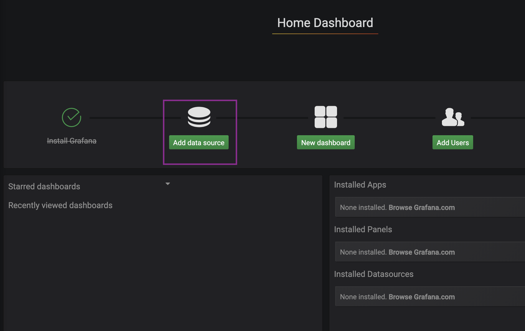The image size is (525, 331).
Task: Open Browse Grafana.com link under Installed Datasources
Action: point(422,297)
